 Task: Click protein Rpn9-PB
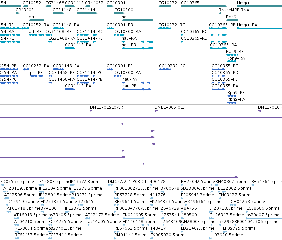click(x=236, y=92)
